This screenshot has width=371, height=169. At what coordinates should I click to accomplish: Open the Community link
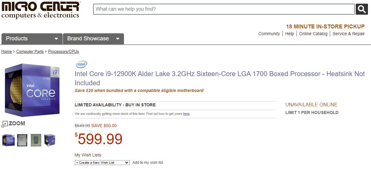click(x=269, y=34)
